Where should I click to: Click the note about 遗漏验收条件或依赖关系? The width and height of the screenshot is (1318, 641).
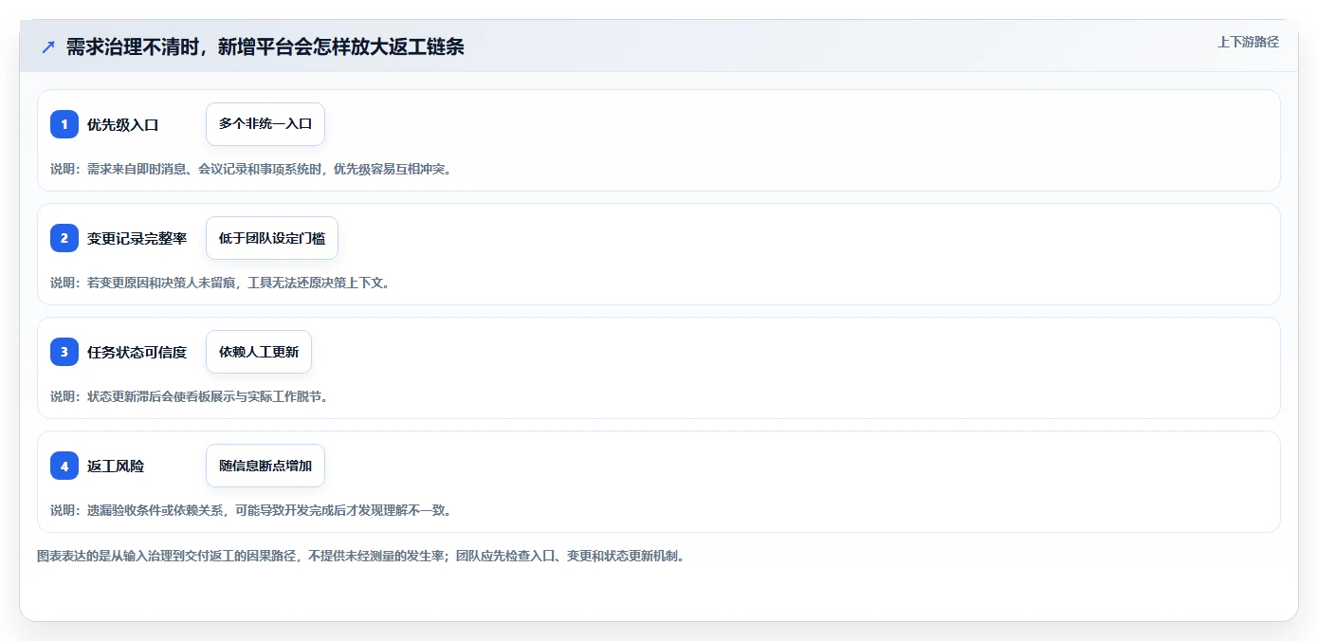[x=251, y=510]
